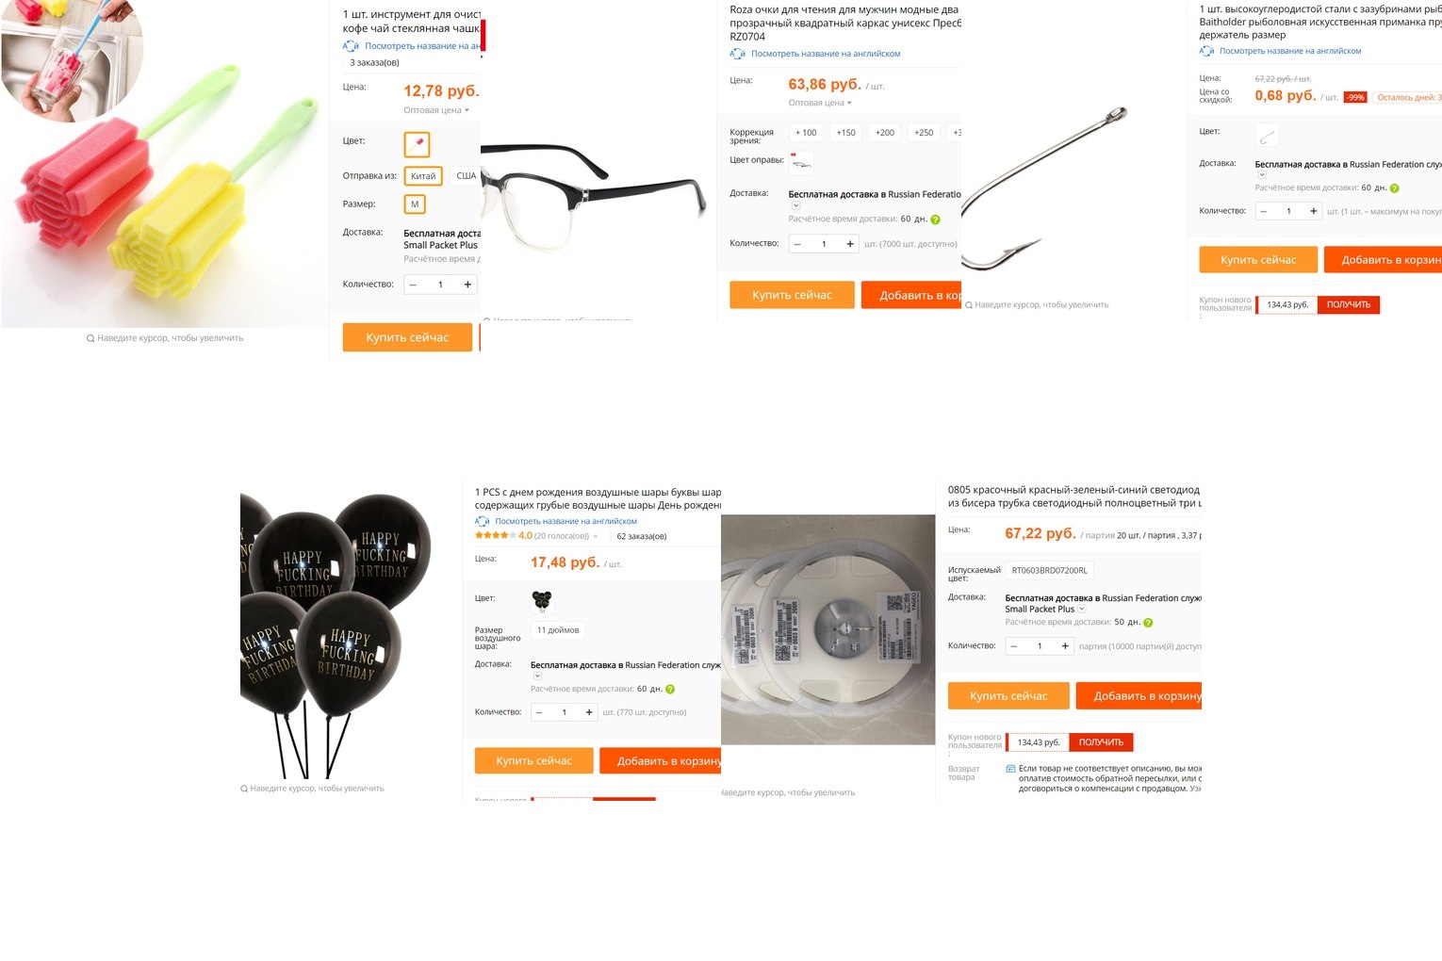Click help icon next to 50 дн. for LED
1442x961 pixels.
(1148, 623)
